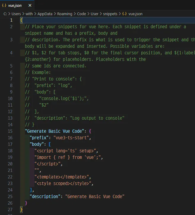This screenshot has height=215, width=195.
Task: Click the "Generate Basic Vue Code" value on line 25
Action: pos(95,197)
